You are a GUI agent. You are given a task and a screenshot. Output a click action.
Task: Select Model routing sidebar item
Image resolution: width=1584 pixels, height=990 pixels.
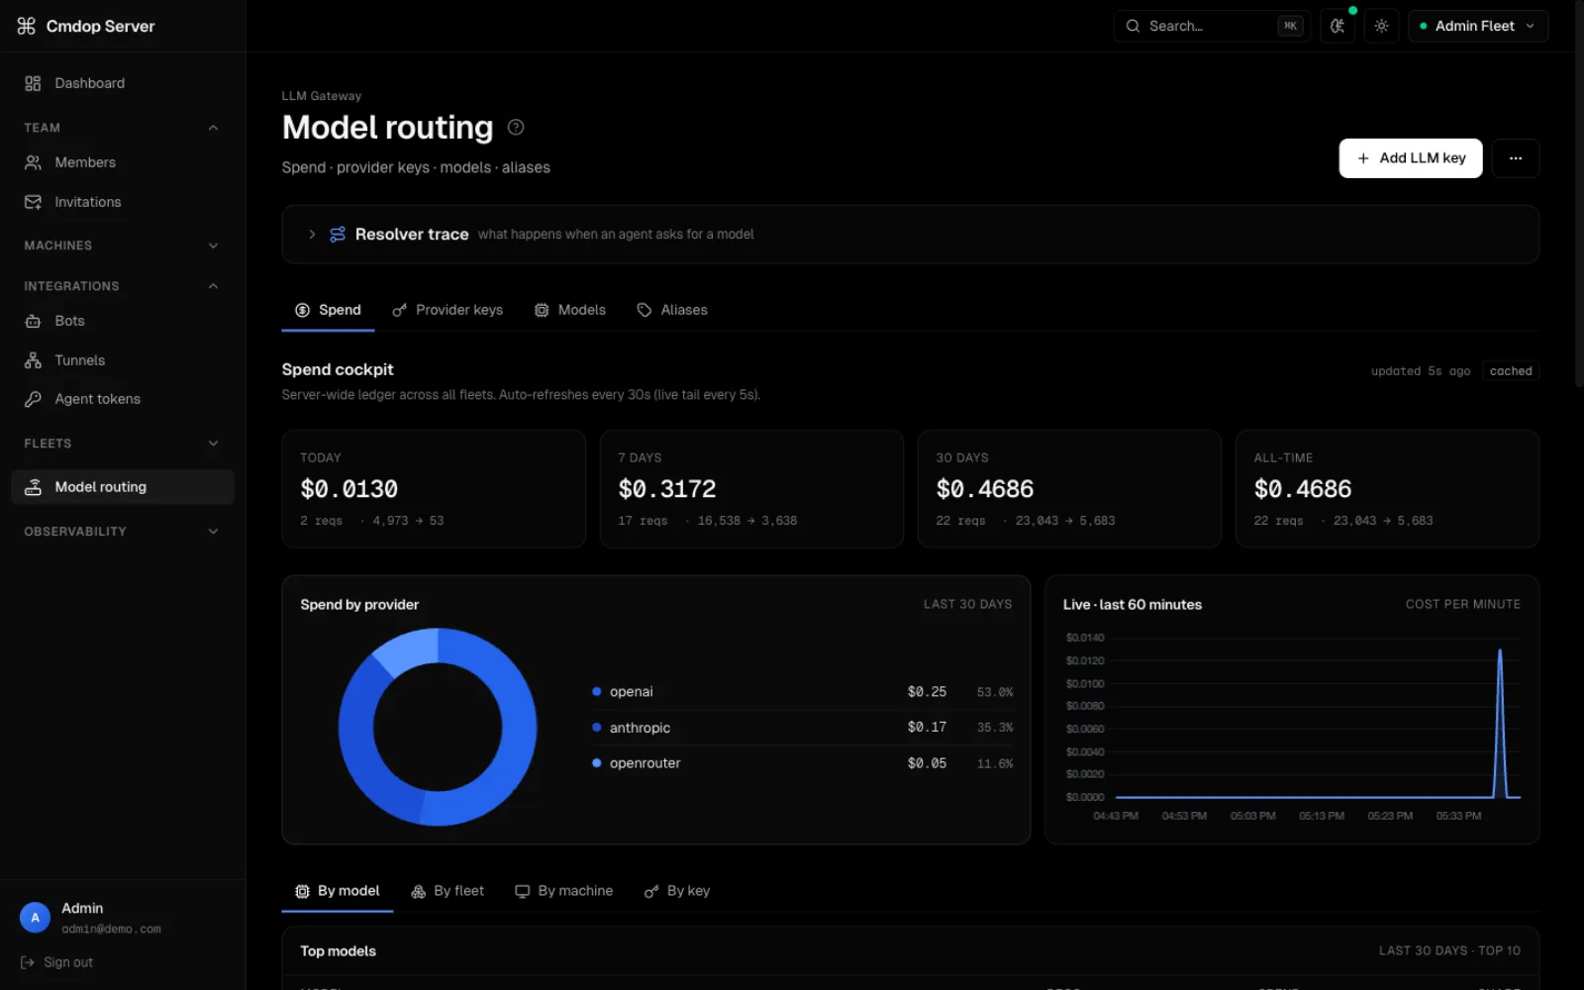click(123, 487)
